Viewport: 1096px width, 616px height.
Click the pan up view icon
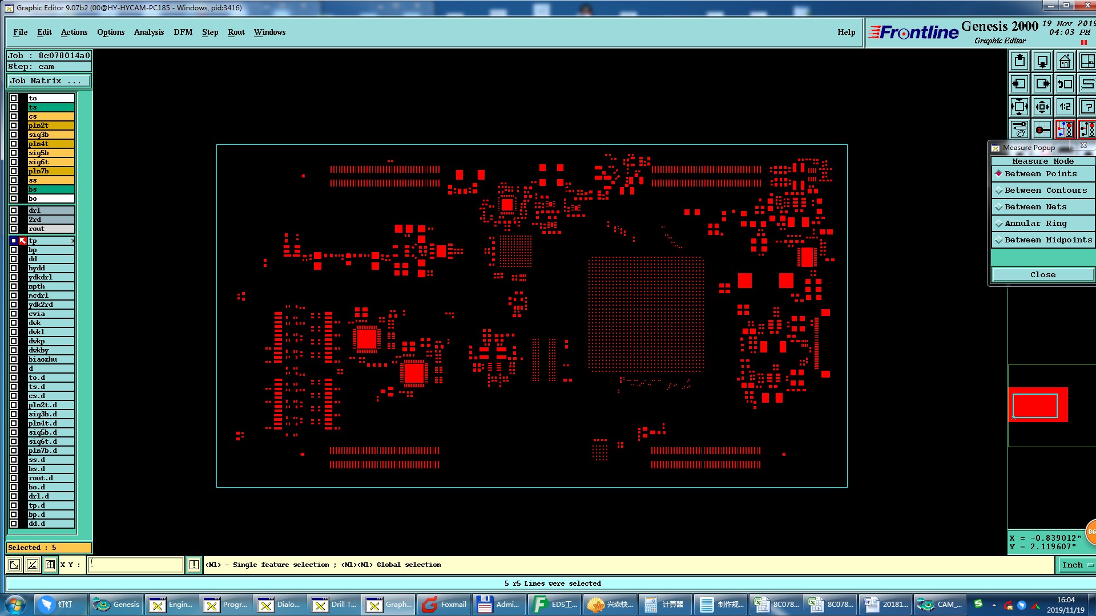(1020, 61)
